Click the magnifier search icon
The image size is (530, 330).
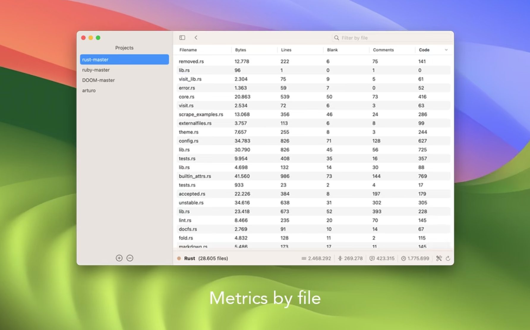[x=336, y=38]
